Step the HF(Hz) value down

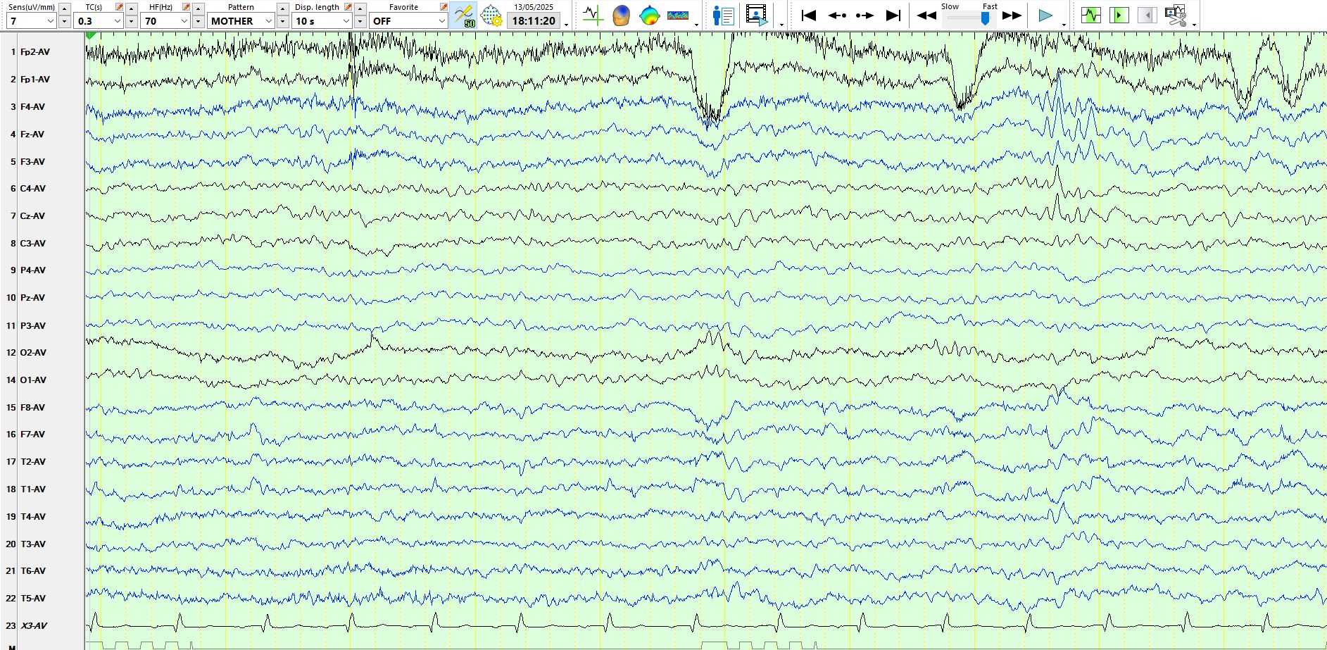tap(198, 21)
